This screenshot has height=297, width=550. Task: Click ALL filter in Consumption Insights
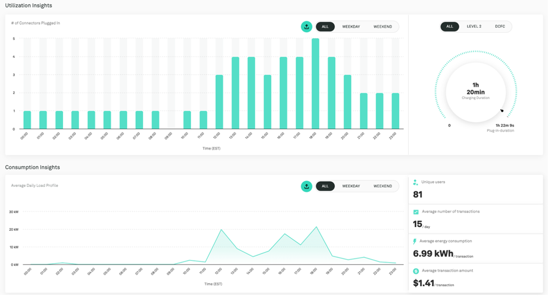[x=325, y=186]
